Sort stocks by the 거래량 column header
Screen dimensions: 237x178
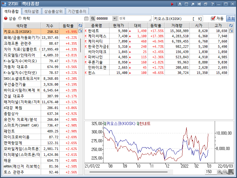coord(177,26)
